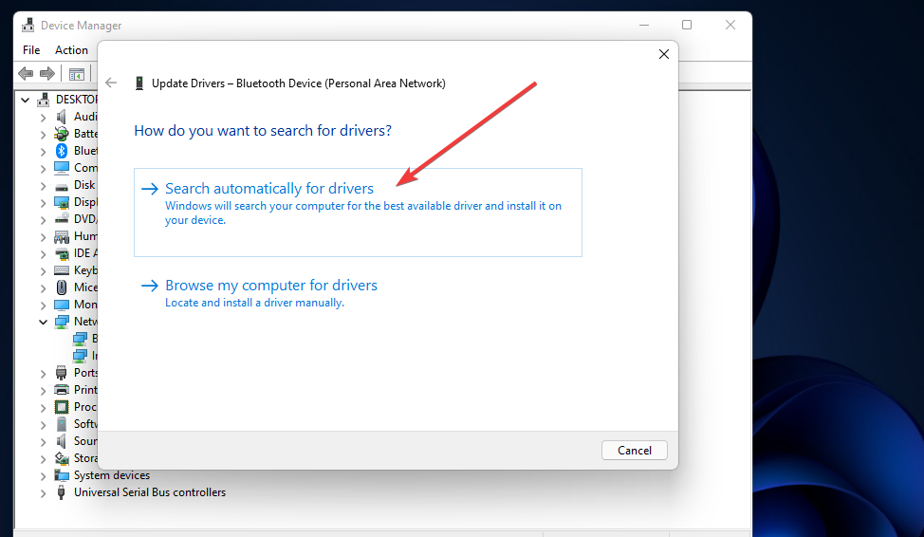Click the Network adapters category icon
The image size is (924, 537).
click(62, 322)
